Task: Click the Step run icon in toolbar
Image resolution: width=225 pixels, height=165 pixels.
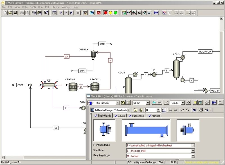Action: click(x=66, y=12)
